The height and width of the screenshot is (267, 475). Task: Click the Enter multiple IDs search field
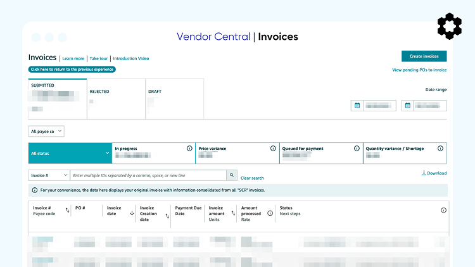[148, 175]
